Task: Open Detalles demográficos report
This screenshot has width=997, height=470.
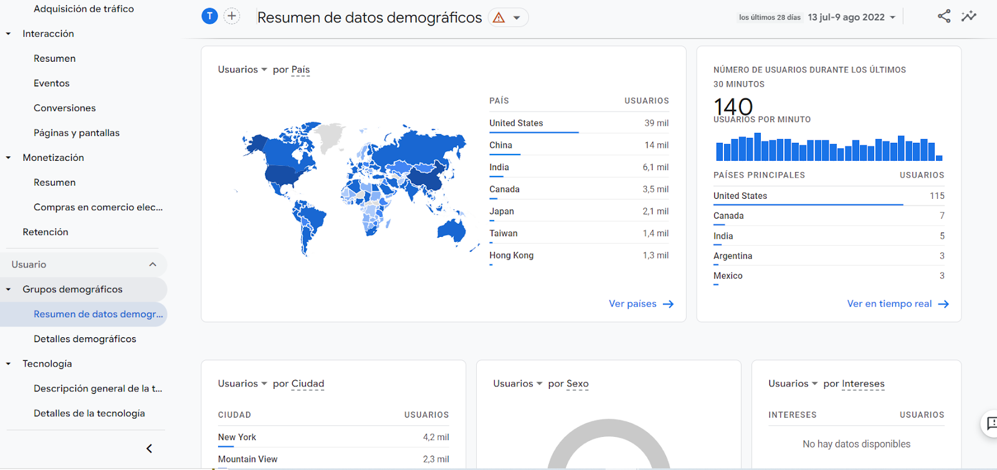Action: click(85, 339)
